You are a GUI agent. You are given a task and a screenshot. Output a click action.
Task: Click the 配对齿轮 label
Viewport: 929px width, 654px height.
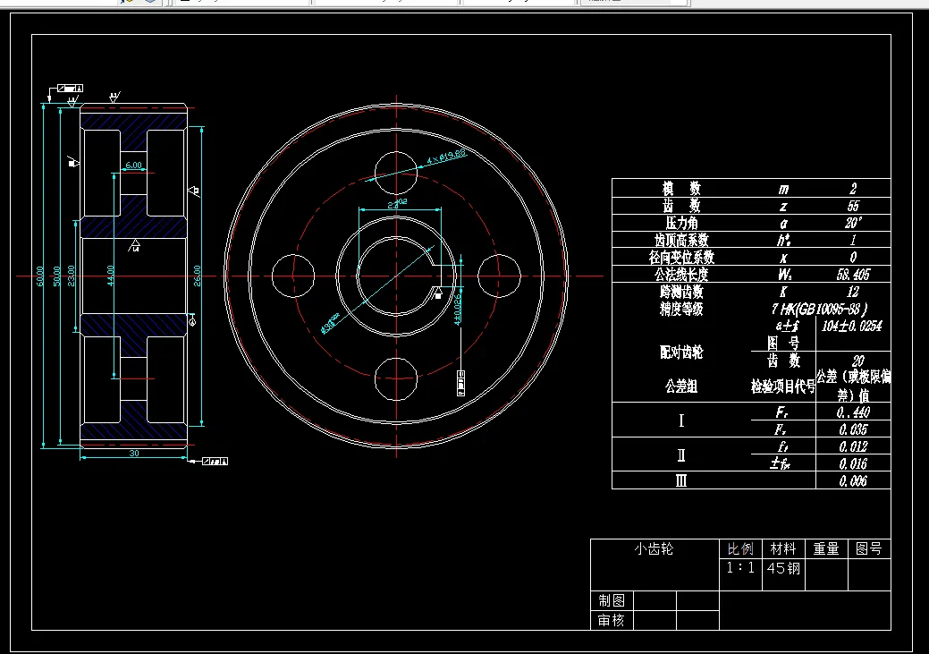(681, 352)
